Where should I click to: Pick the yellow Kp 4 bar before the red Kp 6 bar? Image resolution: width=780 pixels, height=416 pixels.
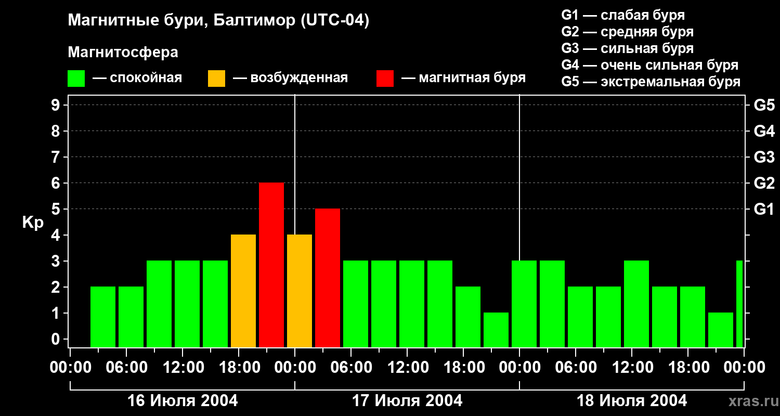pos(243,291)
